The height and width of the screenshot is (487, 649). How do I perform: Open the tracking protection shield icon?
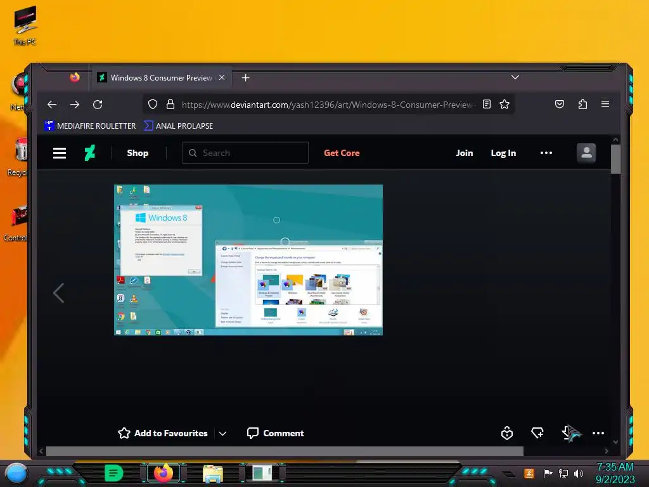click(153, 105)
